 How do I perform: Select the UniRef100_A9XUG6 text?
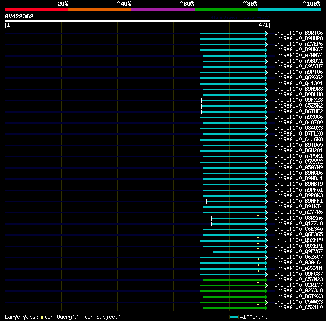click(298, 117)
